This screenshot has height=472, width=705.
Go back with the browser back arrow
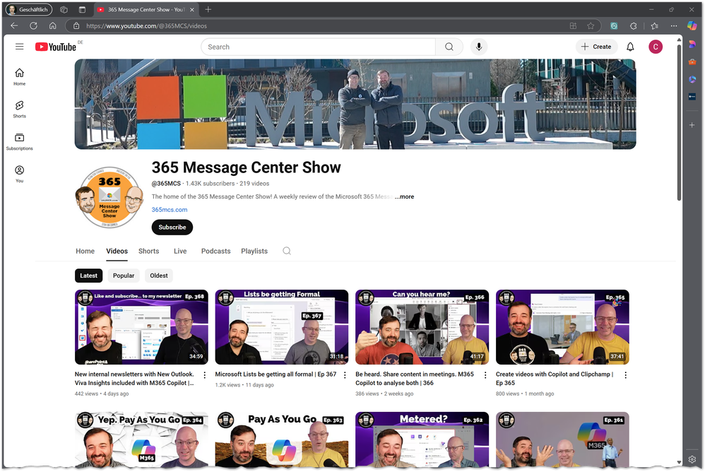(14, 25)
